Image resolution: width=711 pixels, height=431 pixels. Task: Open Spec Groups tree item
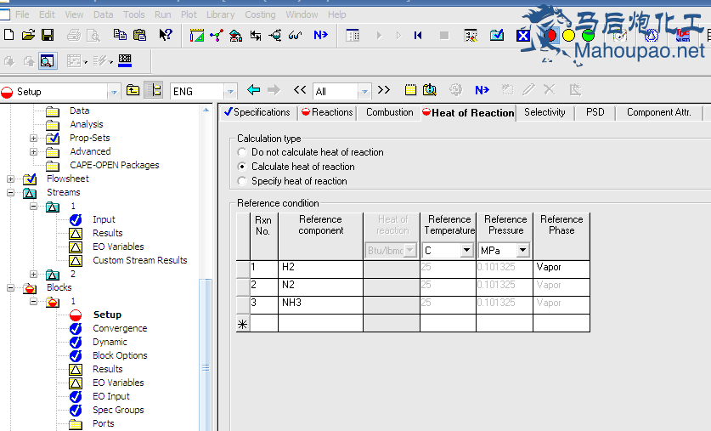click(118, 410)
